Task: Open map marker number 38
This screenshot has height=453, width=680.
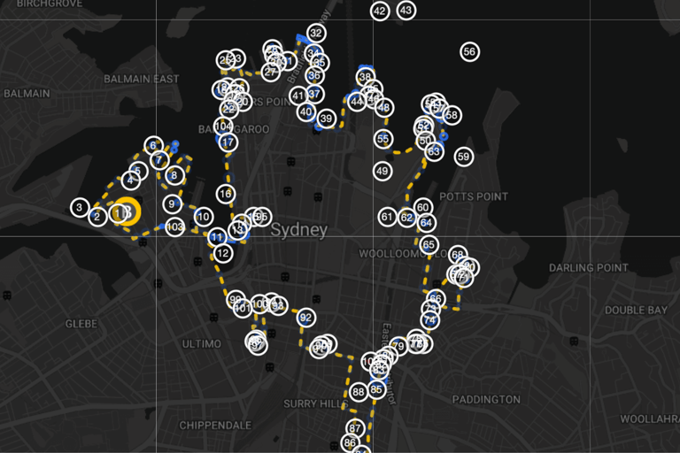Action: [365, 77]
